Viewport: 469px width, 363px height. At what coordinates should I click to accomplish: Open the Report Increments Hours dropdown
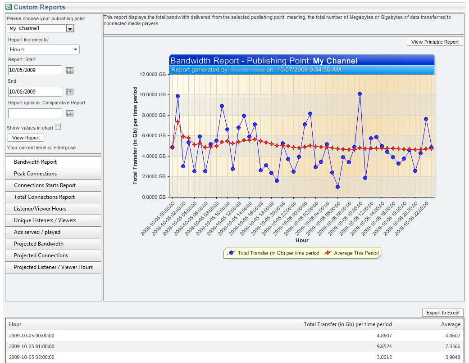pos(44,49)
